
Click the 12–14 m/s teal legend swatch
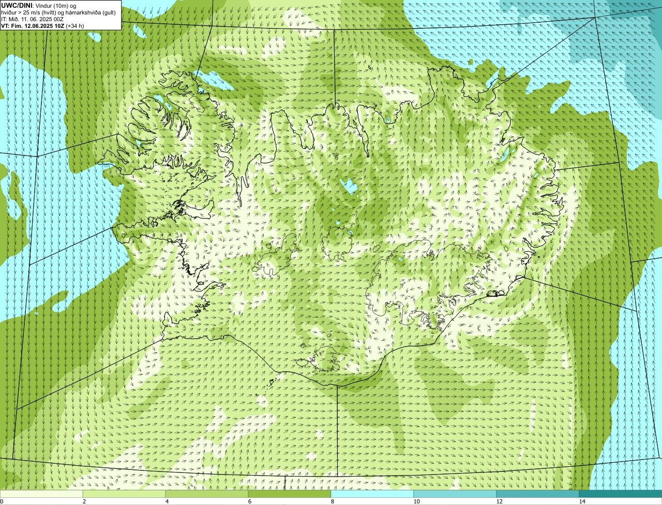pyautogui.click(x=538, y=494)
